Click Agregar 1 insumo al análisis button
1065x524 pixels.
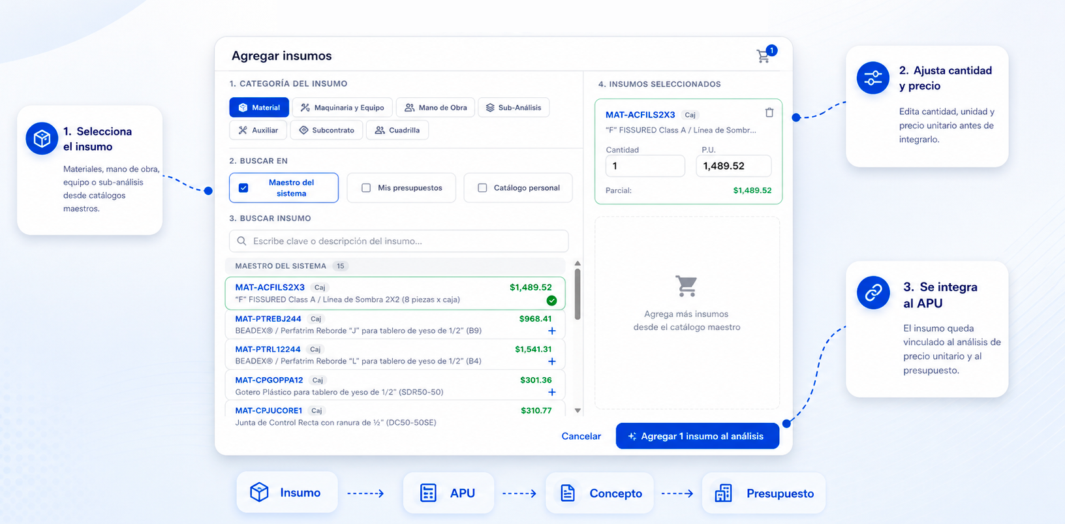(x=698, y=436)
